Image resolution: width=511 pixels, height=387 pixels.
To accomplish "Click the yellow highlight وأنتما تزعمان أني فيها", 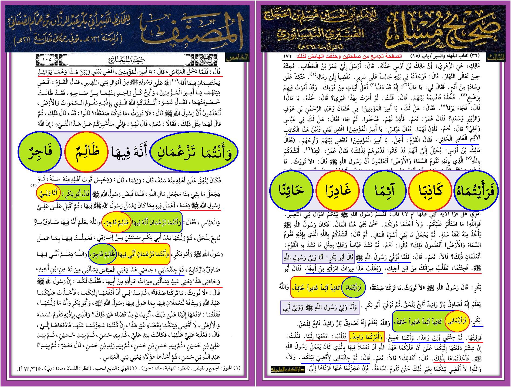I will [x=143, y=254].
